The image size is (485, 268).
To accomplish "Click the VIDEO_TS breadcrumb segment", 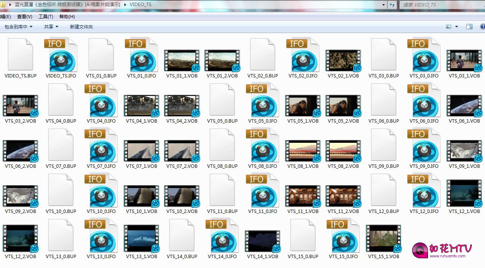I will pyautogui.click(x=140, y=5).
